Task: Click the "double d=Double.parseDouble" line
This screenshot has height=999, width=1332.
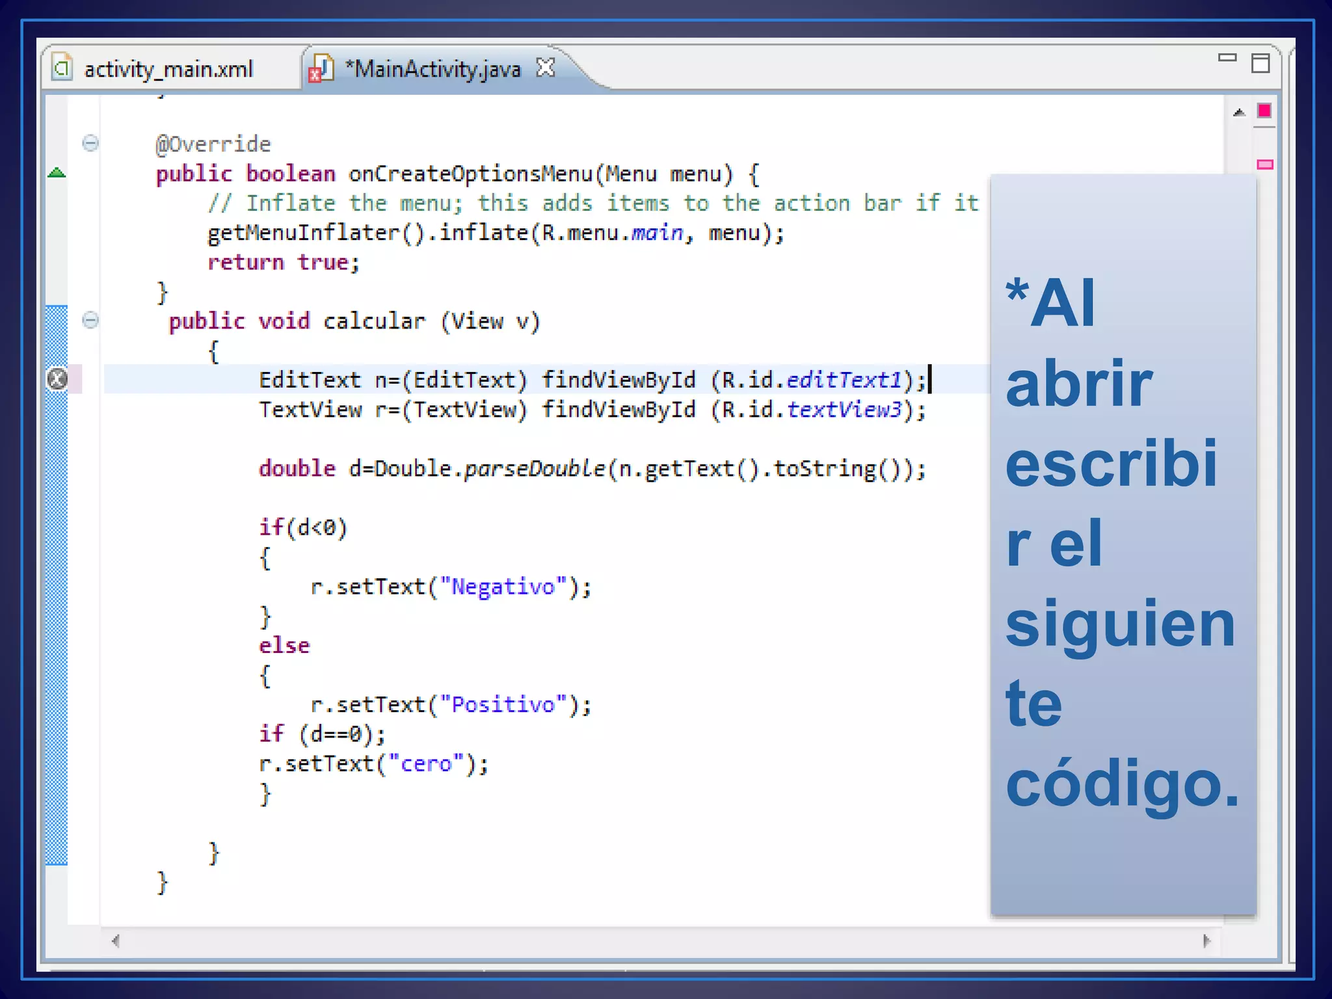Action: (x=592, y=469)
